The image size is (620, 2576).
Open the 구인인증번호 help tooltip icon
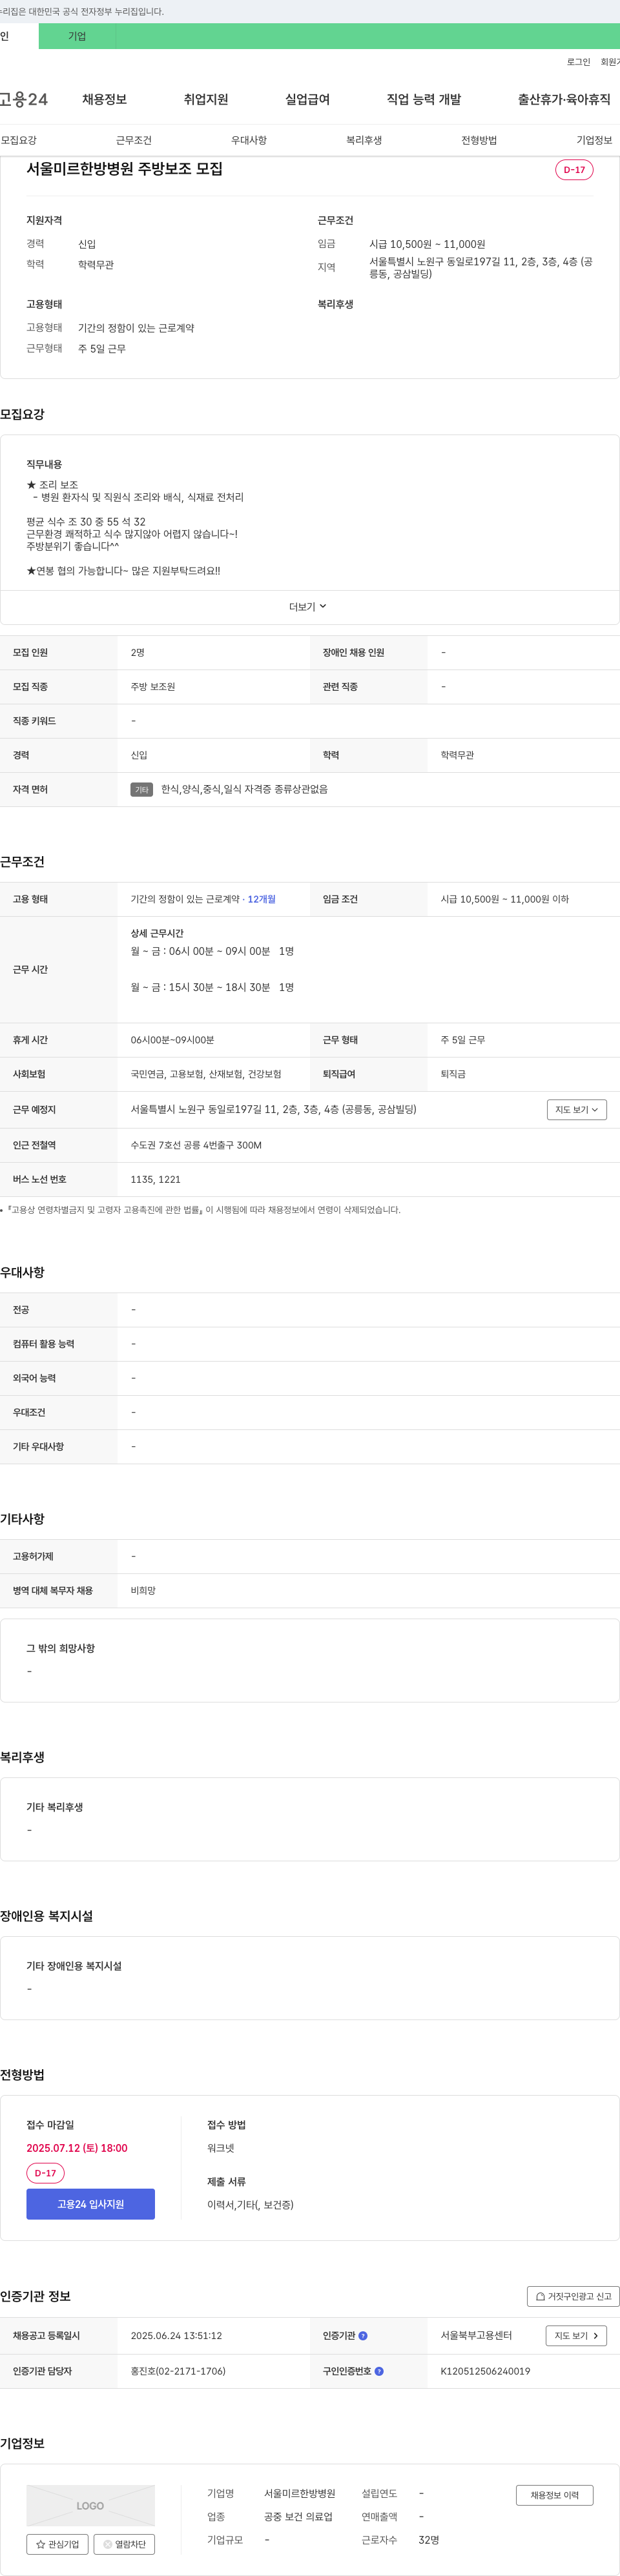pos(379,2371)
